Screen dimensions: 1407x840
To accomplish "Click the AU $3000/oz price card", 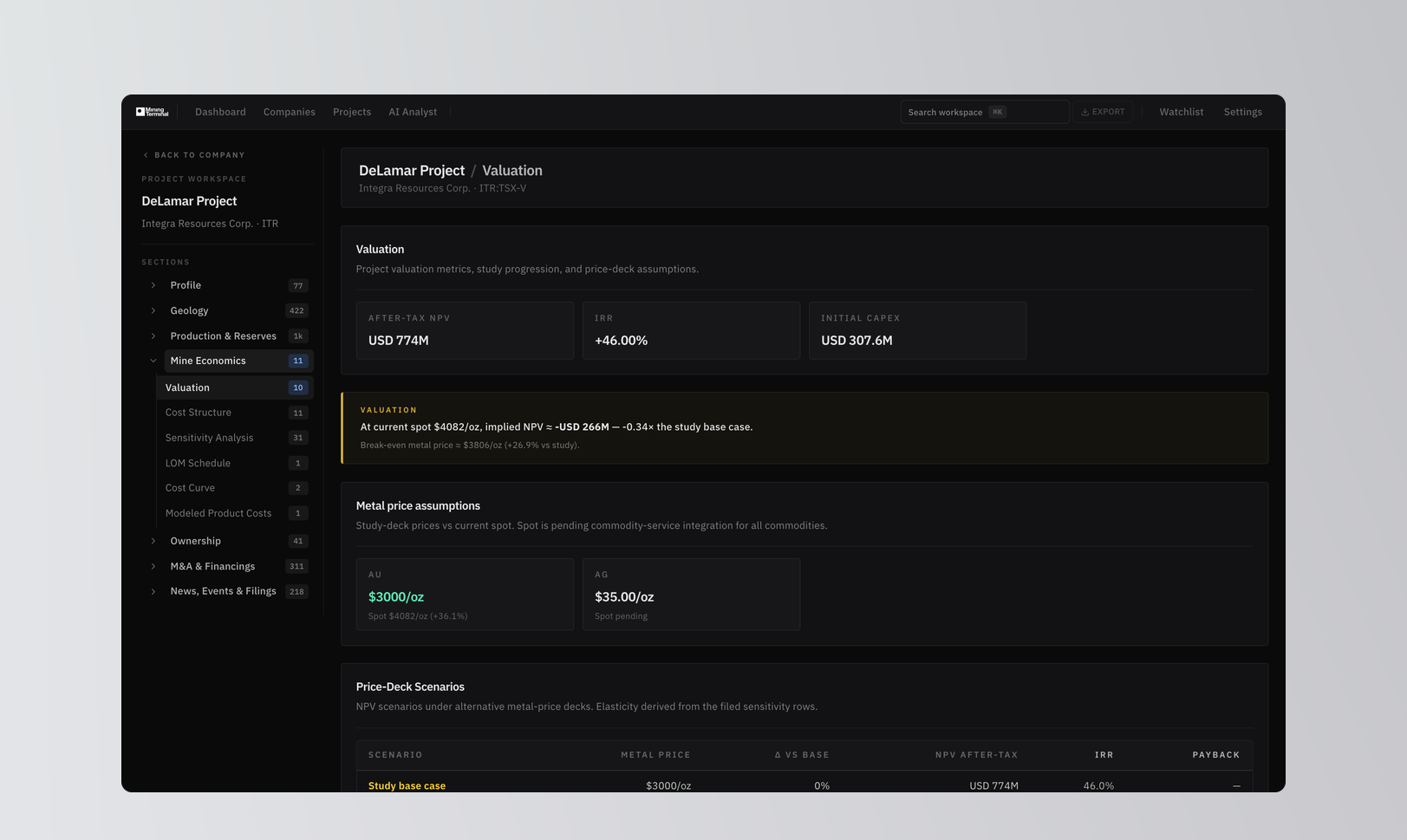I will click(465, 595).
